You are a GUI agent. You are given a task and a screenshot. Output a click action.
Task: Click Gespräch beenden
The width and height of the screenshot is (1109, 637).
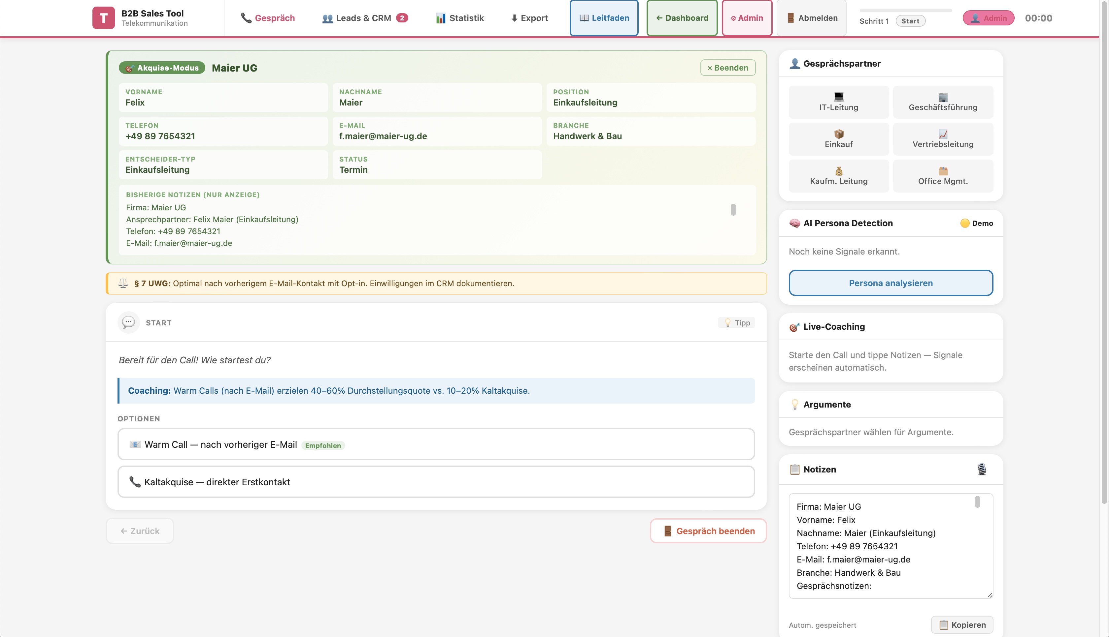[x=708, y=531]
